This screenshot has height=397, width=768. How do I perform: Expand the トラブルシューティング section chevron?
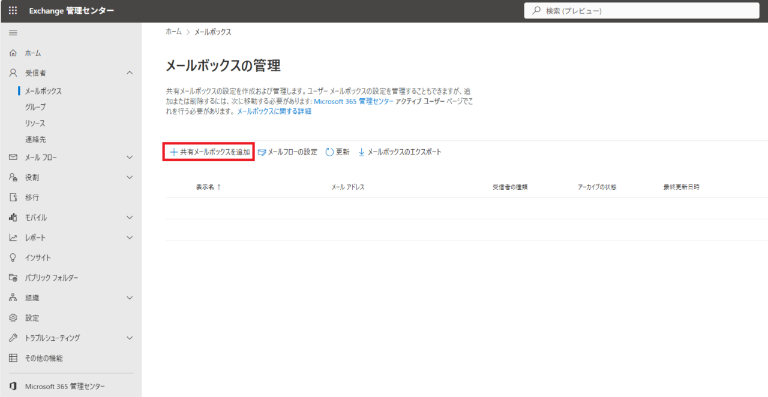pos(130,338)
